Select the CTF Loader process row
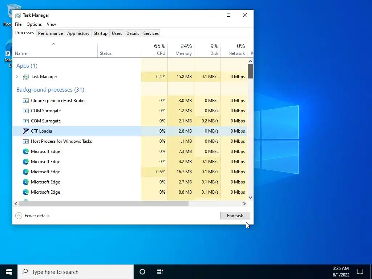 (130, 131)
